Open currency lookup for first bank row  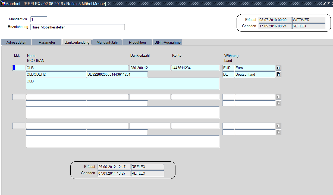[x=278, y=68]
